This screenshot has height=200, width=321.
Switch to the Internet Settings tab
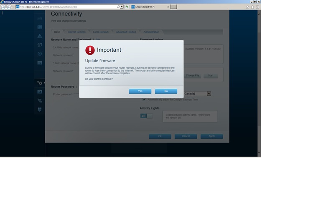point(76,32)
